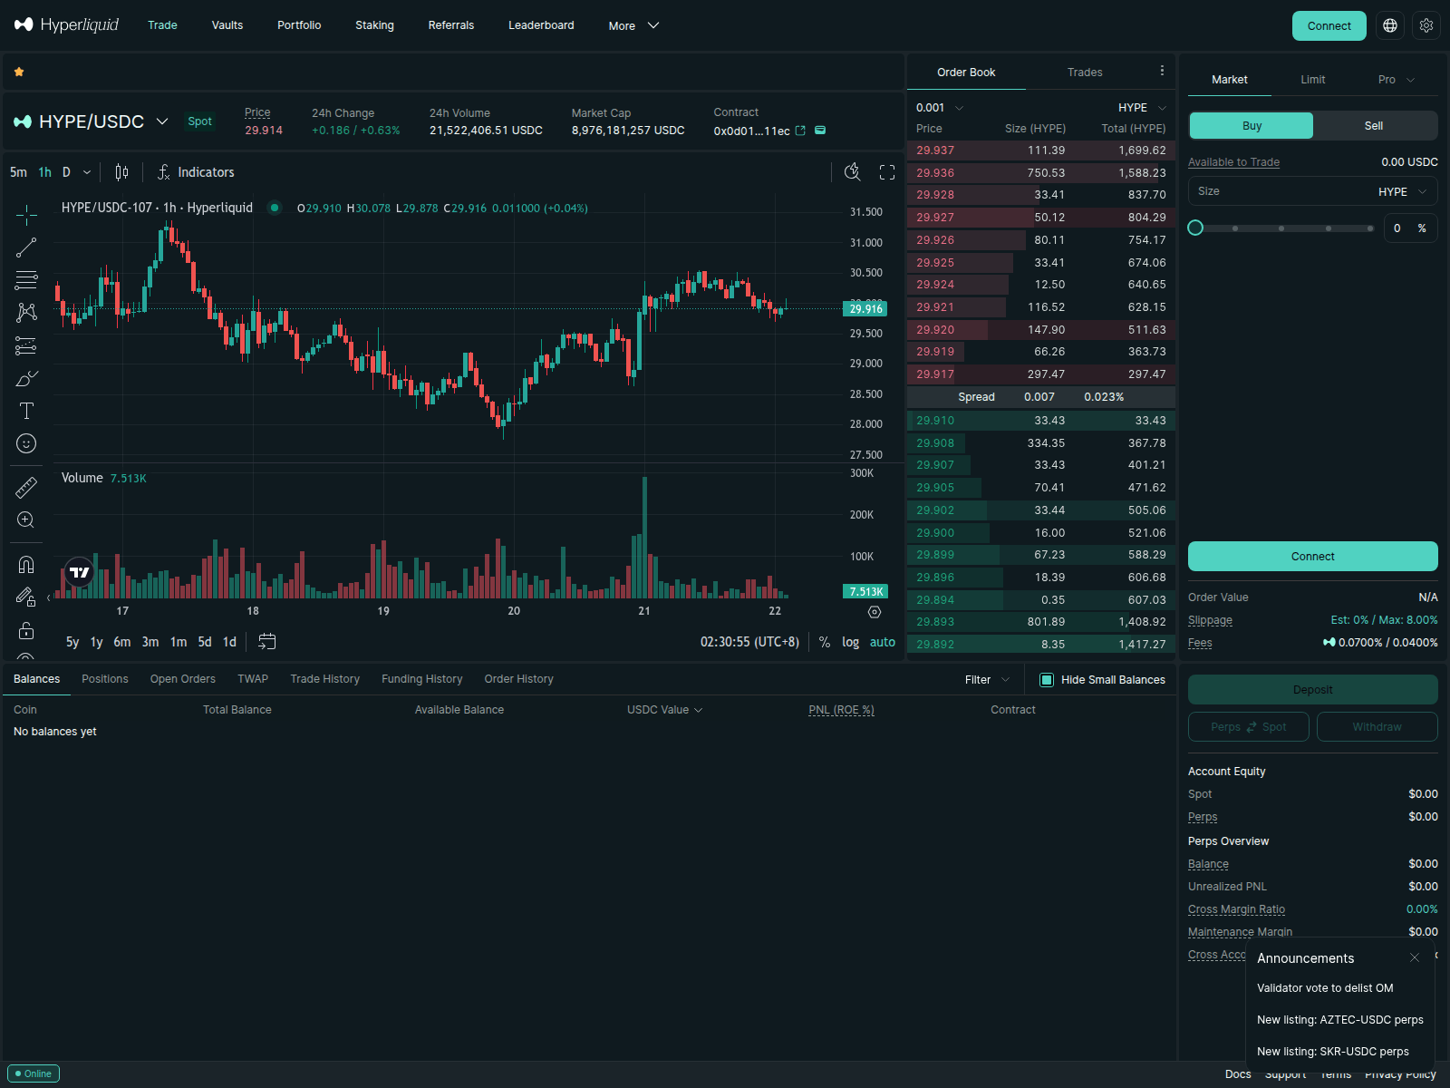
Task: Click the Deposit button
Action: [1312, 690]
